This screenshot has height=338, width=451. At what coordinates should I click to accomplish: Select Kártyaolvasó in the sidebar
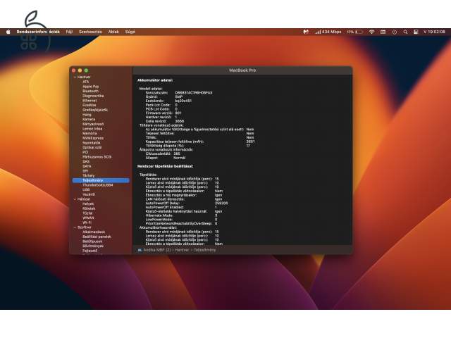click(93, 124)
